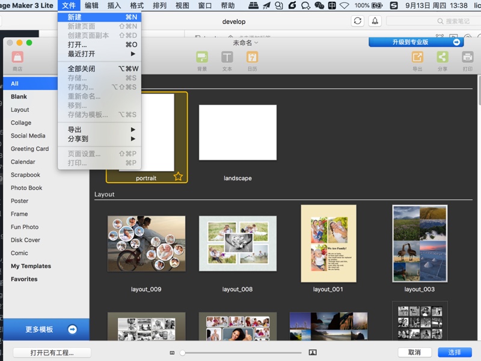Adjust the thumbnail size slider handle

[x=183, y=353]
